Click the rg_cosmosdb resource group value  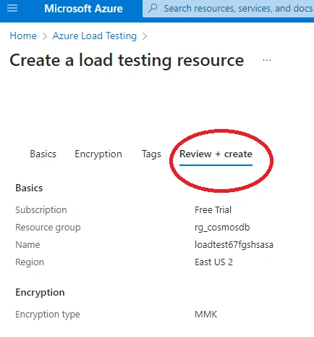point(222,228)
